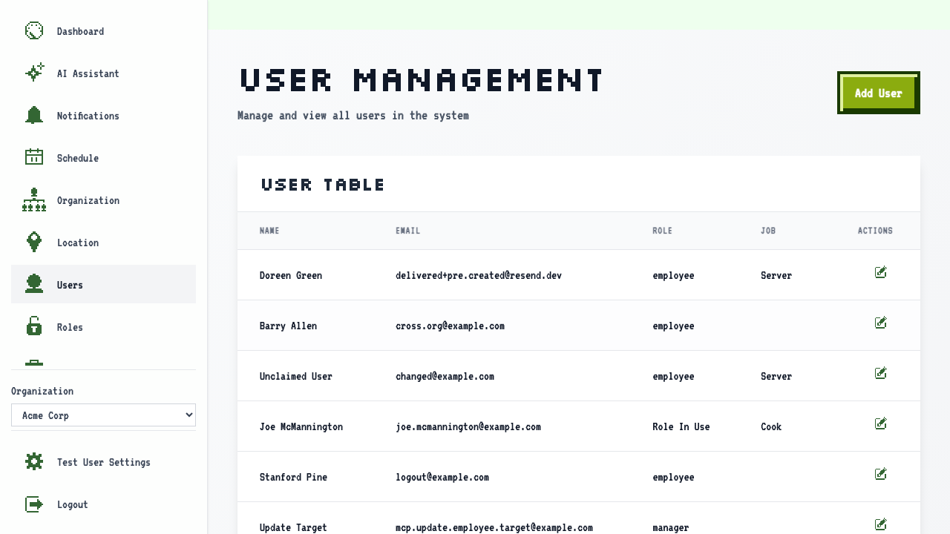Click the Dashboard gauge icon

(x=34, y=31)
